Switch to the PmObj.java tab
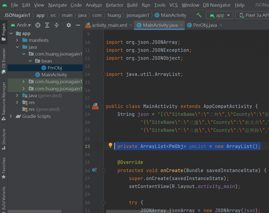The image size is (269, 213). [205, 25]
